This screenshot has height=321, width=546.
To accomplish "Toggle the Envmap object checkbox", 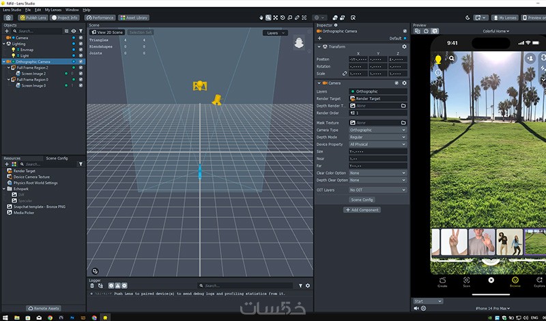I will 81,50.
